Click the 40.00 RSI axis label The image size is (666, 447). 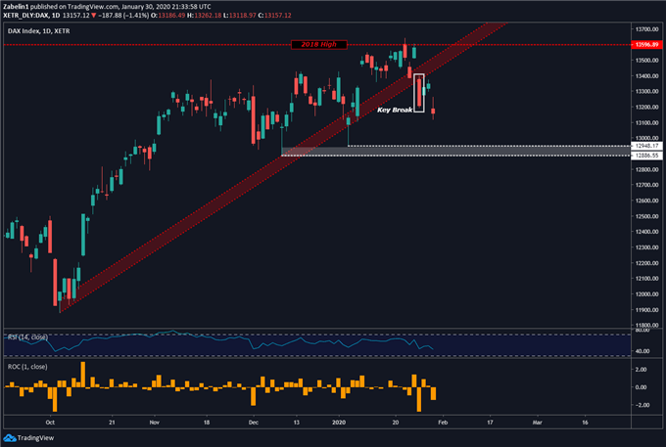point(642,351)
